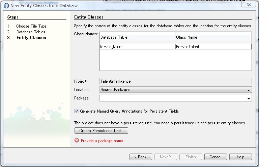Select the Database Table column header
The width and height of the screenshot is (259, 167).
coord(137,37)
